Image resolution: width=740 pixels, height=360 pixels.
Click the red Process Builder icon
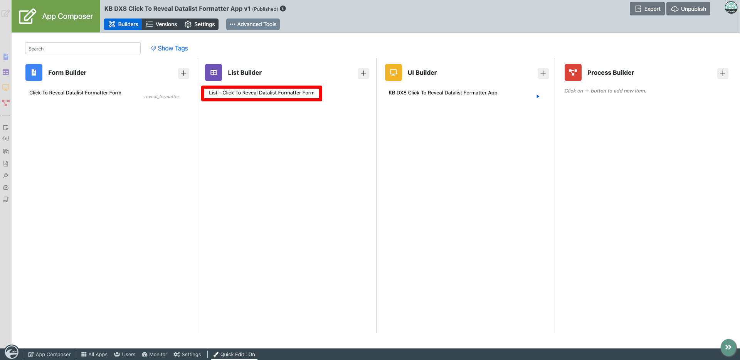[x=573, y=72]
